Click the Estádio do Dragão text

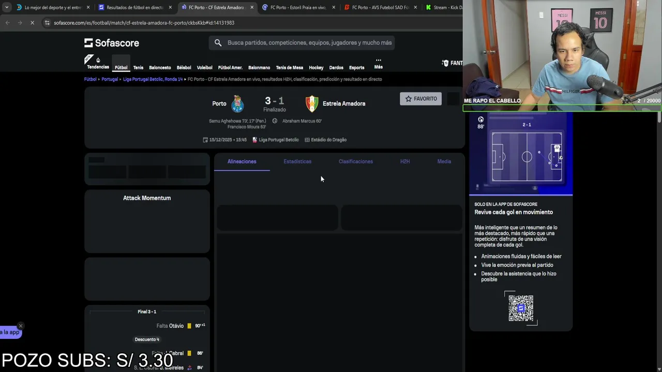(329, 140)
